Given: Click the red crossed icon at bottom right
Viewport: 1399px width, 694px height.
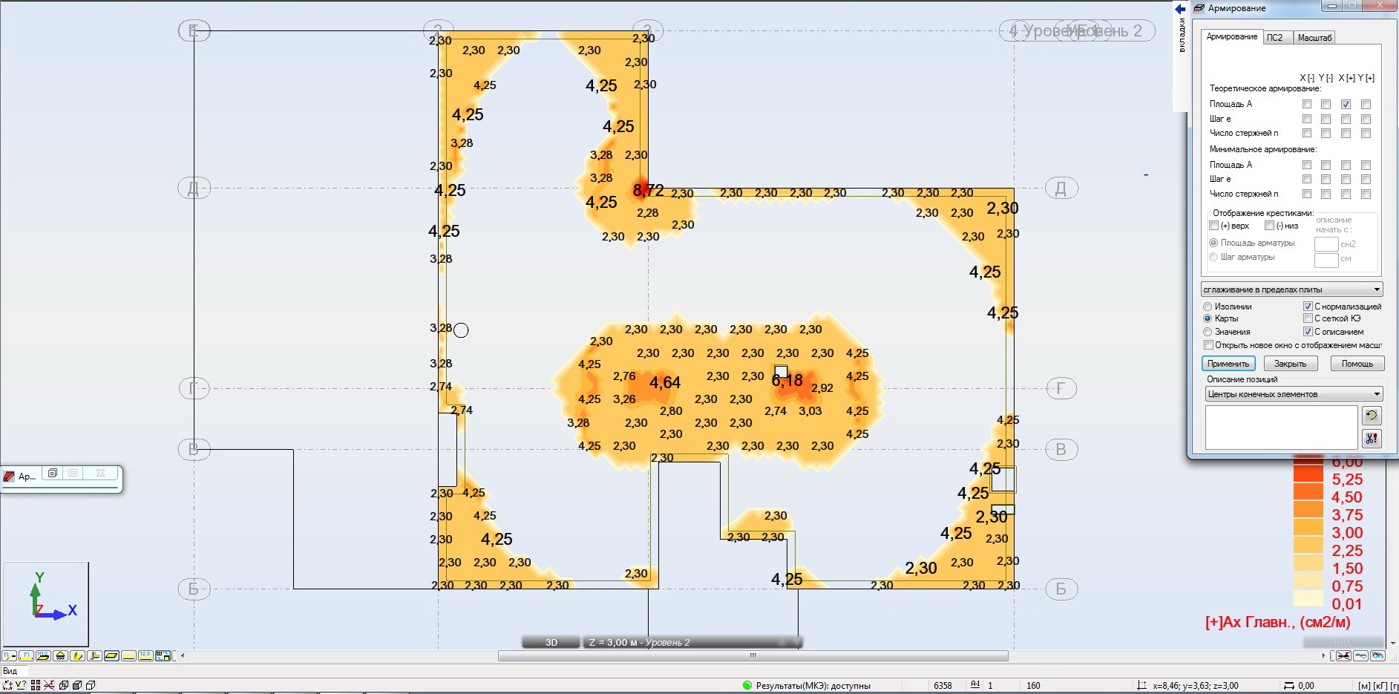Looking at the screenshot, I should pos(1343,656).
